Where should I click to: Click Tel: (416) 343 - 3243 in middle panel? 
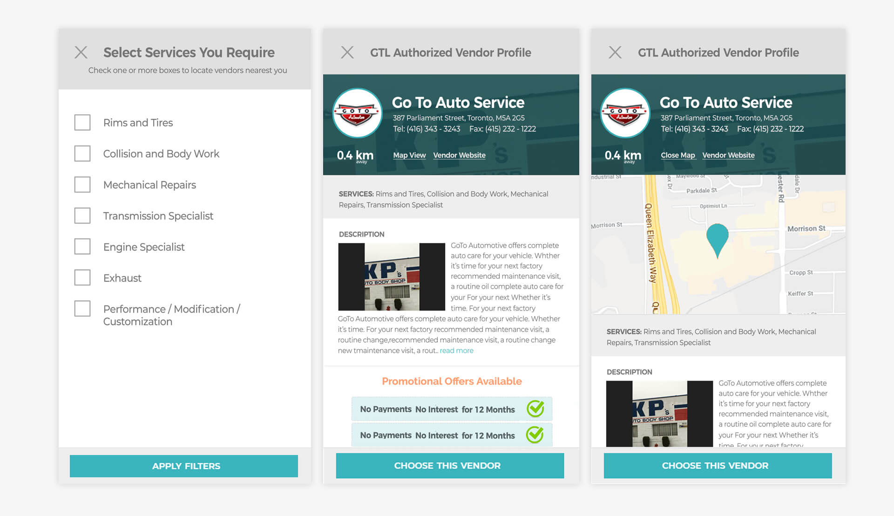(427, 129)
